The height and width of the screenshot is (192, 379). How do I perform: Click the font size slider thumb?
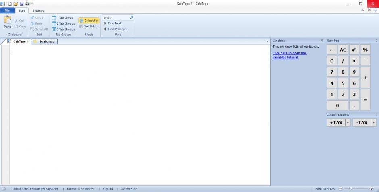click(350, 189)
